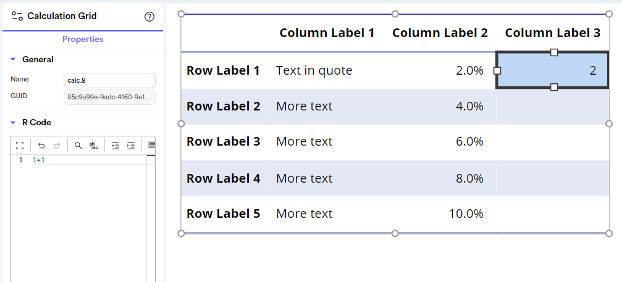Click the Text in quote cell

point(314,70)
